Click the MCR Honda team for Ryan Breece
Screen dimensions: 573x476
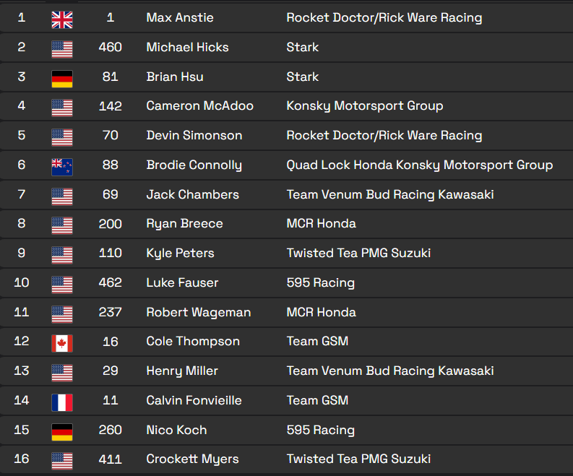(x=322, y=224)
